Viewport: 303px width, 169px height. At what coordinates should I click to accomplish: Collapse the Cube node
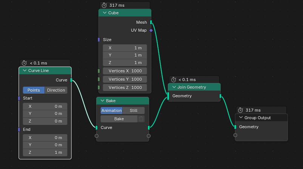(105, 13)
